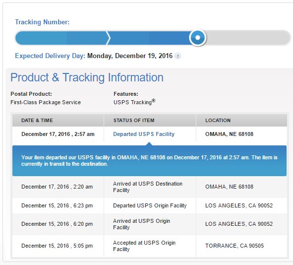Click the chevron divider in progress bar

[108, 38]
